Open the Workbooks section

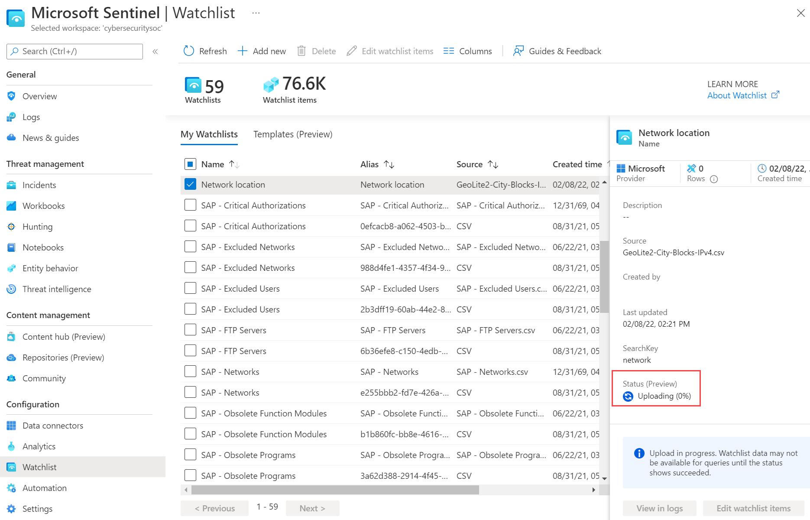(43, 205)
